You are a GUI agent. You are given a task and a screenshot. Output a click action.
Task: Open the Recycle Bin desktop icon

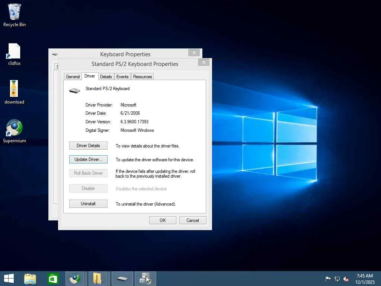[15, 15]
